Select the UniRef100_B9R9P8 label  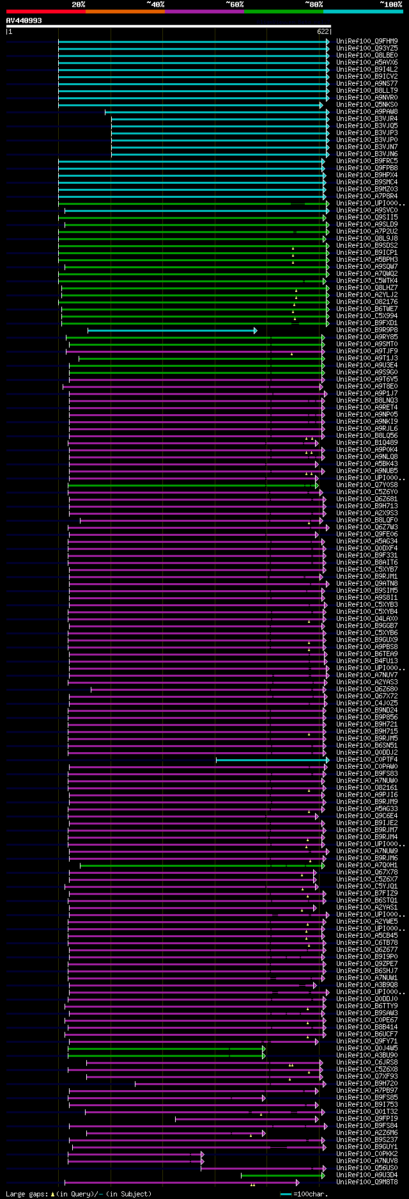tap(367, 330)
